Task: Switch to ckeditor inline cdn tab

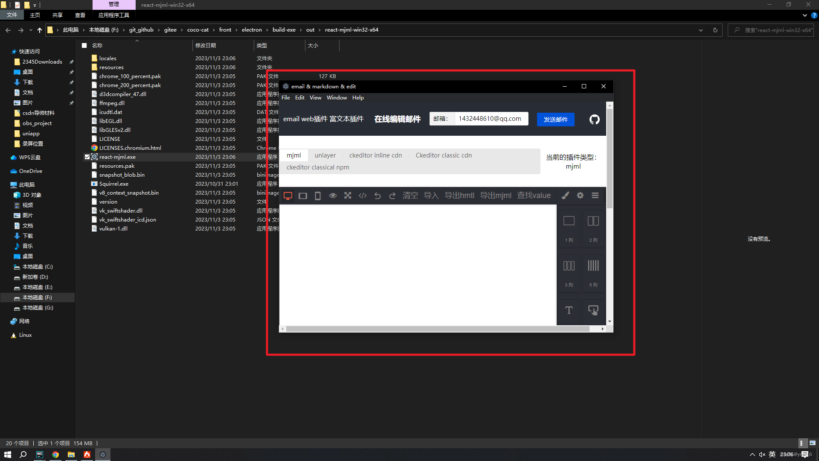Action: [x=375, y=155]
